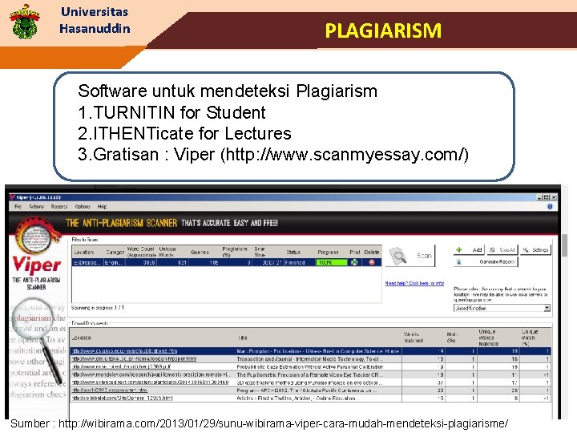Select 'Transaction and Journal' title cell
577x433 pixels.
[310, 358]
